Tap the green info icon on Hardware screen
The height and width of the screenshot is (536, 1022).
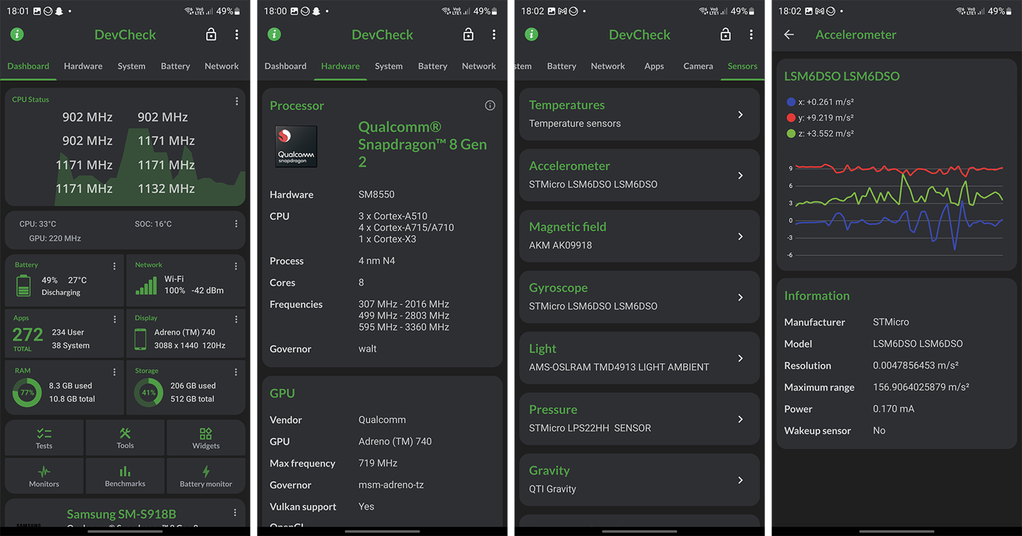pyautogui.click(x=274, y=34)
